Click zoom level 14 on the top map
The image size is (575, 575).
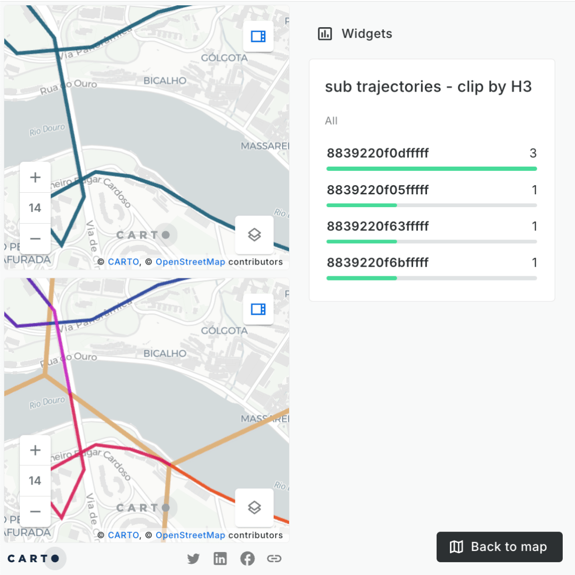[x=35, y=208]
